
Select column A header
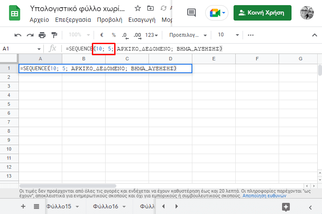coord(40,59)
